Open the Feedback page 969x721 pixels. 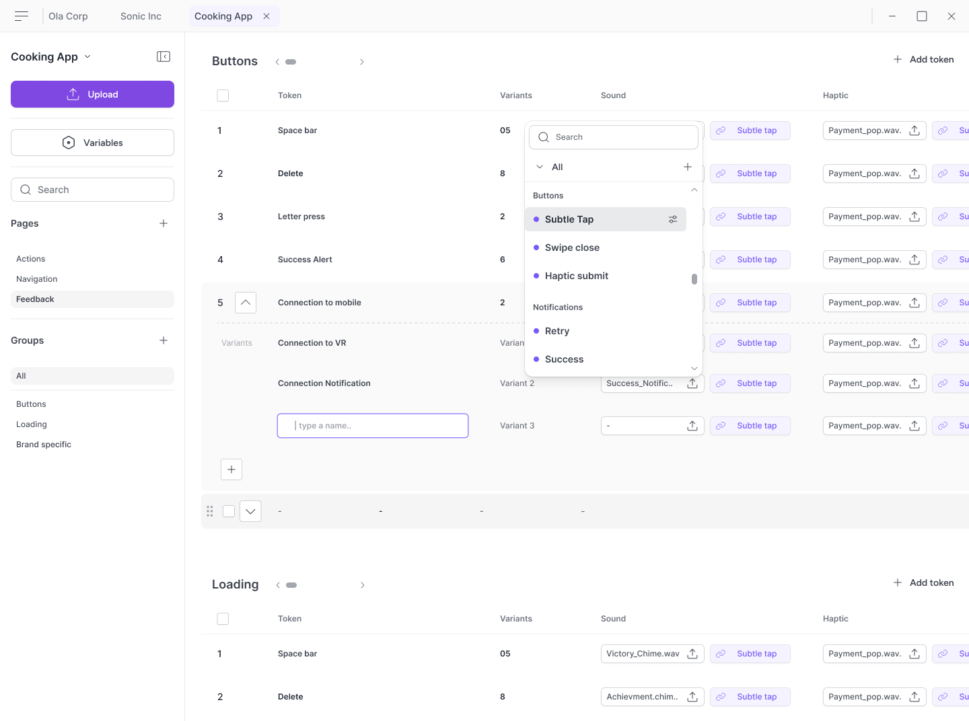pos(92,299)
